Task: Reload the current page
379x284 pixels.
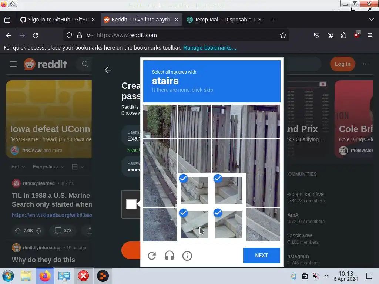Action: coord(36,35)
